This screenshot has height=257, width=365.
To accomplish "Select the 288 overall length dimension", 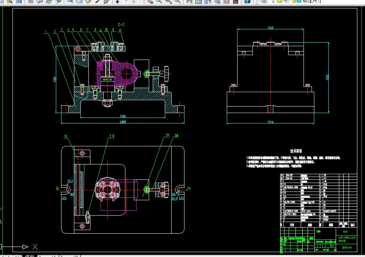I will pyautogui.click(x=123, y=121).
